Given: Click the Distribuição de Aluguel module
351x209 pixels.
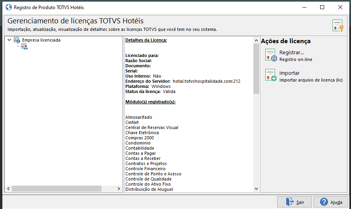Looking at the screenshot, I should point(149,190).
